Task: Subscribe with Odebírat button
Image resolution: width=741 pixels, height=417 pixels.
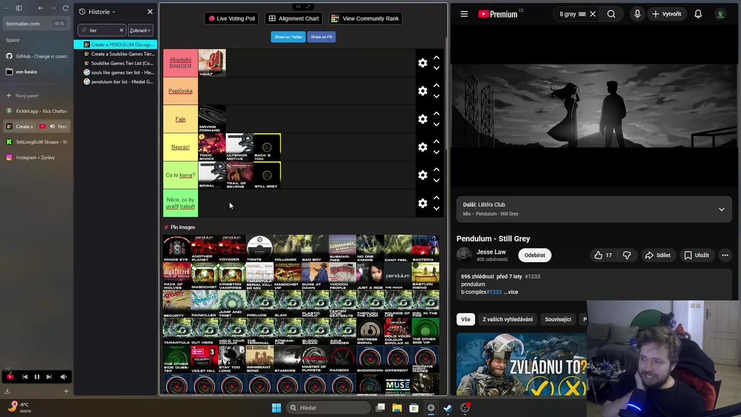Action: pyautogui.click(x=535, y=255)
